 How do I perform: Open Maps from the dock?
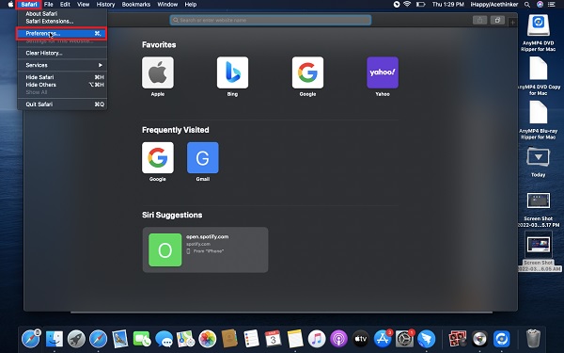pyautogui.click(x=185, y=339)
